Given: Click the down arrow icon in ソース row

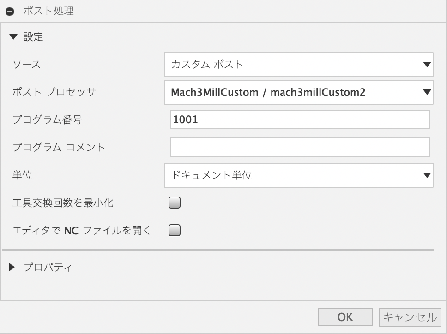Looking at the screenshot, I should 427,65.
